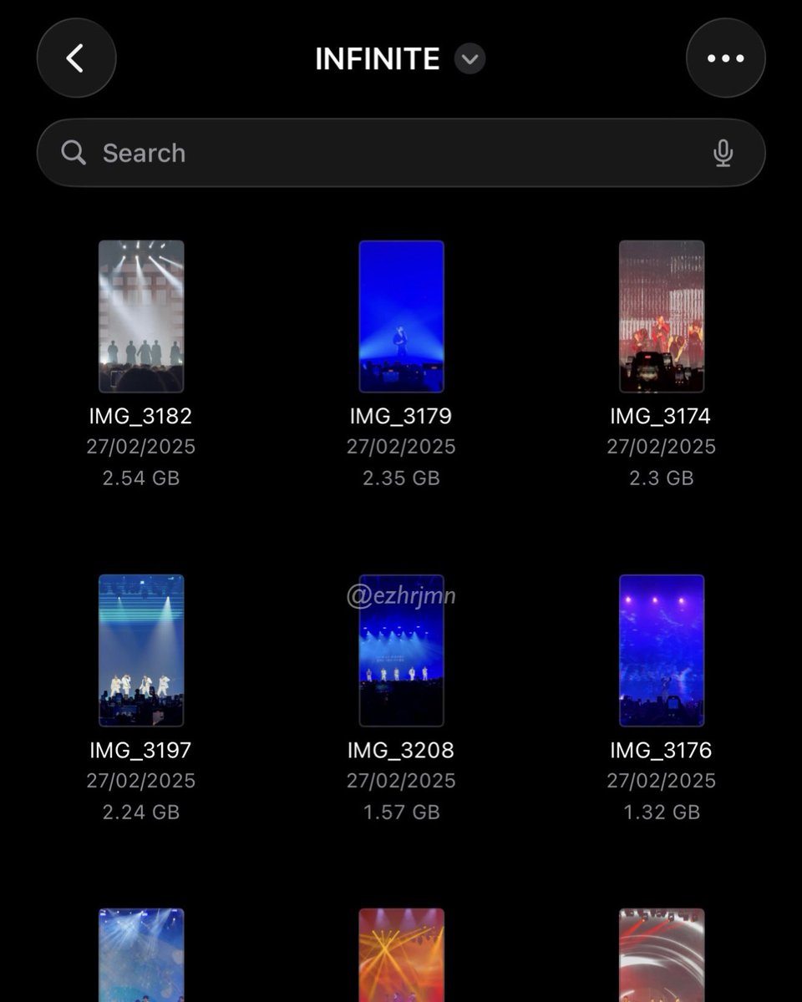
Task: Select the file name IMG_3179
Action: [401, 416]
